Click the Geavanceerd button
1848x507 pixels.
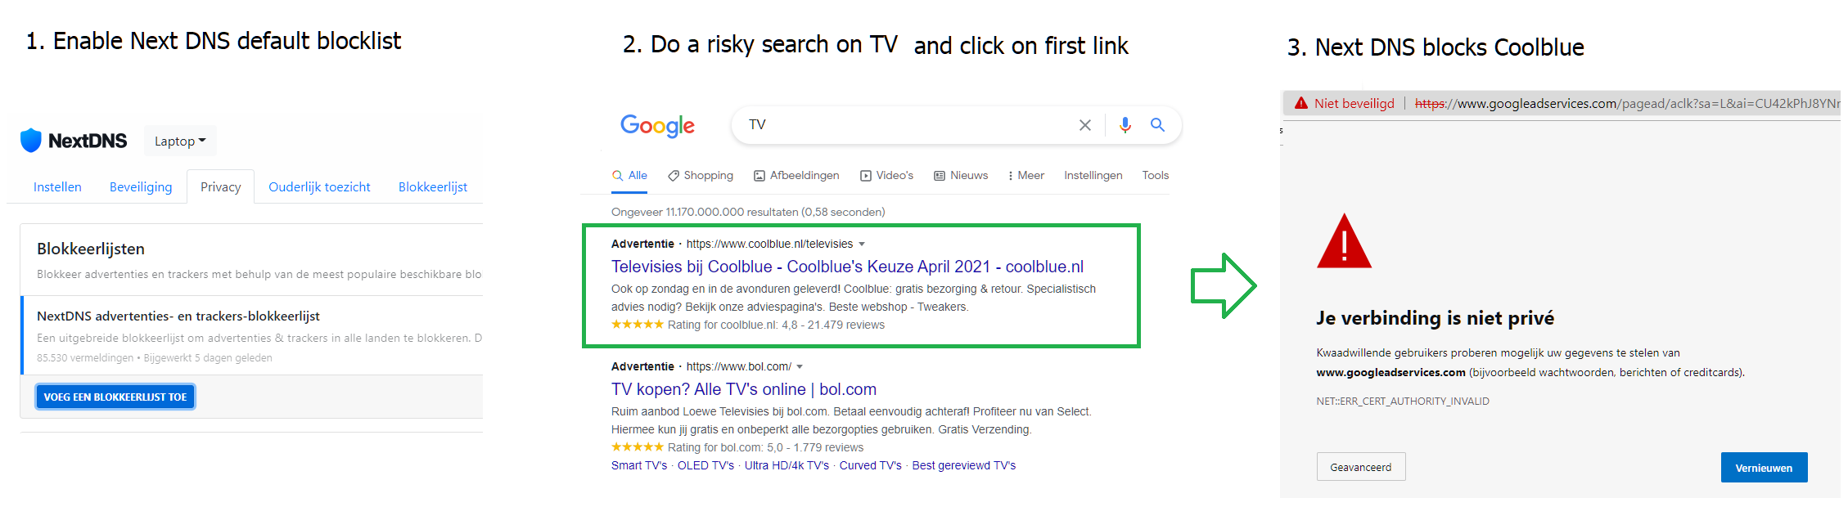1360,467
